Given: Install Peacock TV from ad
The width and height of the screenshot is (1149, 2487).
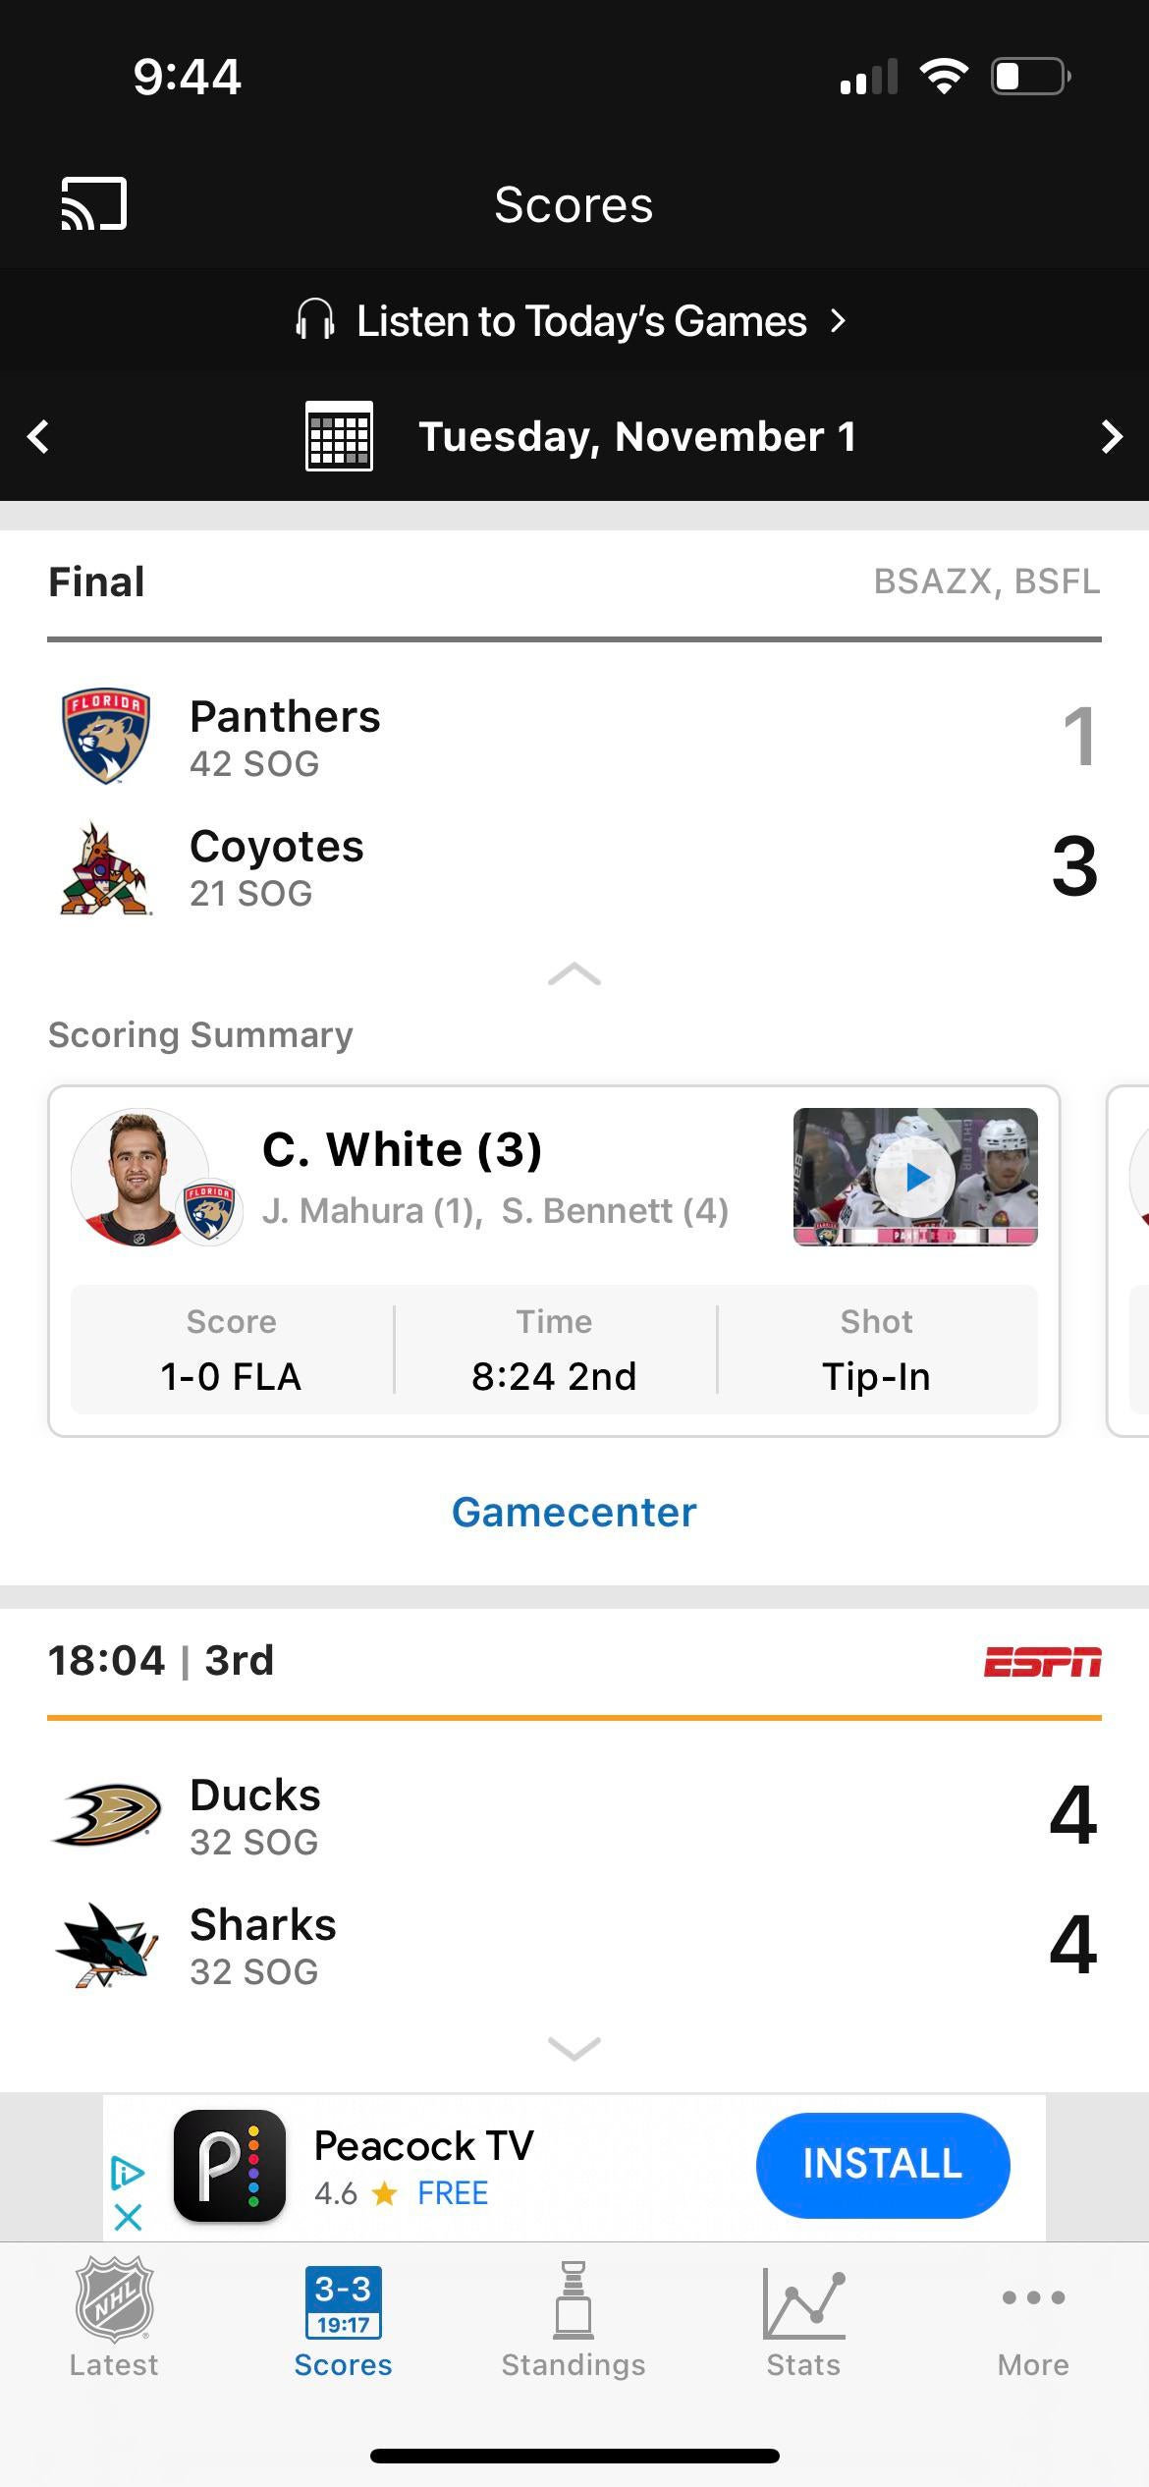Looking at the screenshot, I should click(x=883, y=2165).
